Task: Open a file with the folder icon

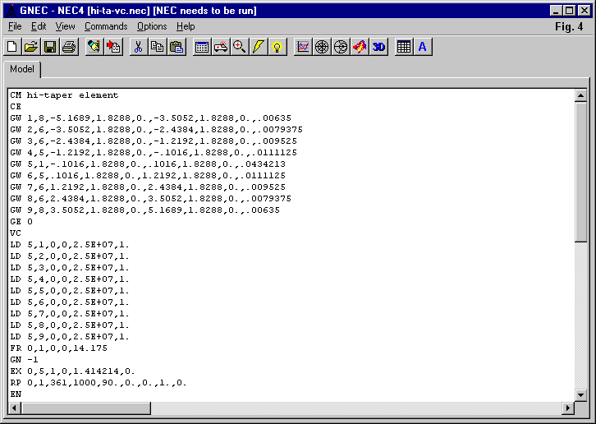Action: [31, 47]
